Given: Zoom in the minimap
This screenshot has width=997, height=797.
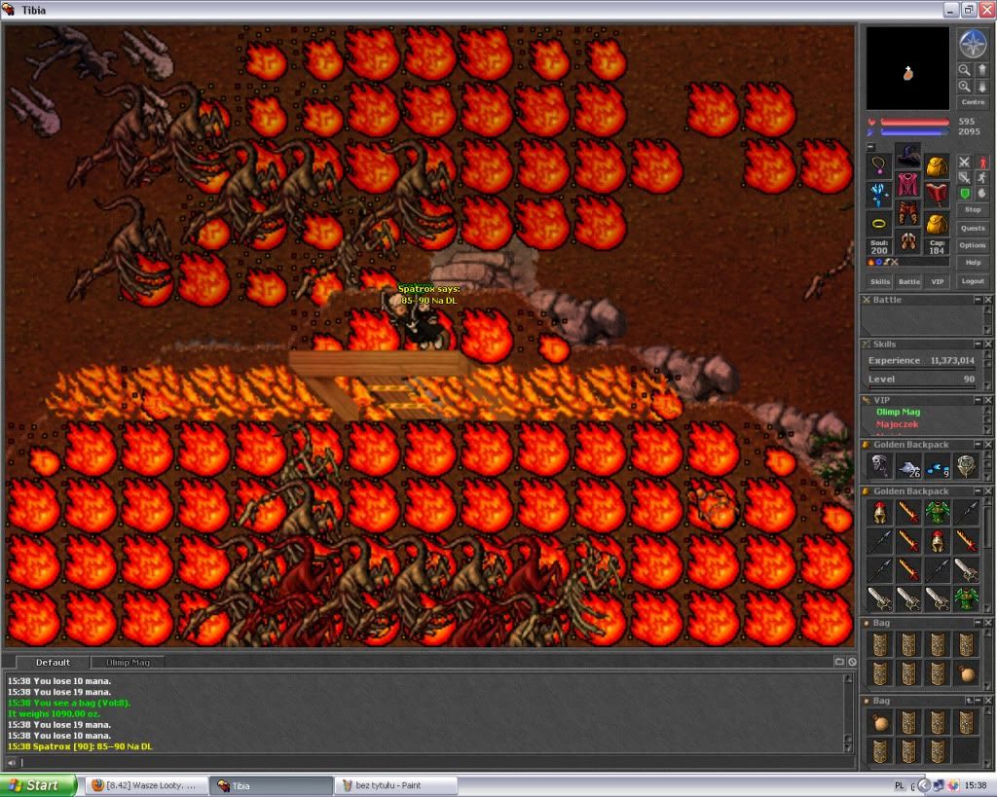Looking at the screenshot, I should coord(964,87).
